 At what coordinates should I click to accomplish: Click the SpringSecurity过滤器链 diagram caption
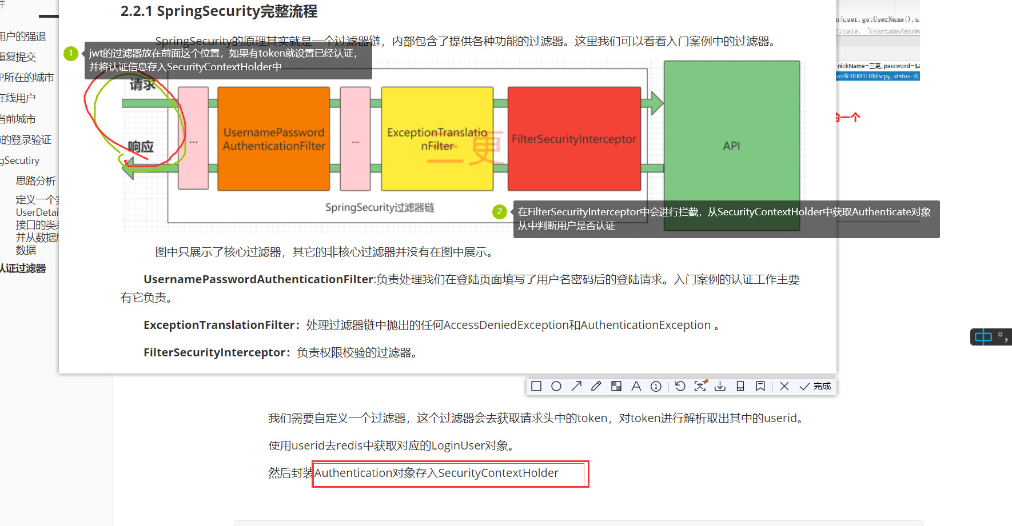[380, 207]
